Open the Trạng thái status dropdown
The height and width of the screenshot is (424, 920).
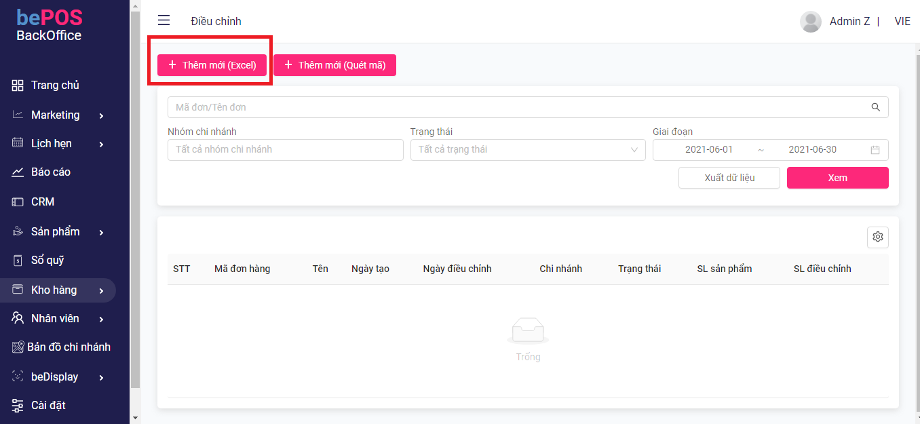coord(527,150)
